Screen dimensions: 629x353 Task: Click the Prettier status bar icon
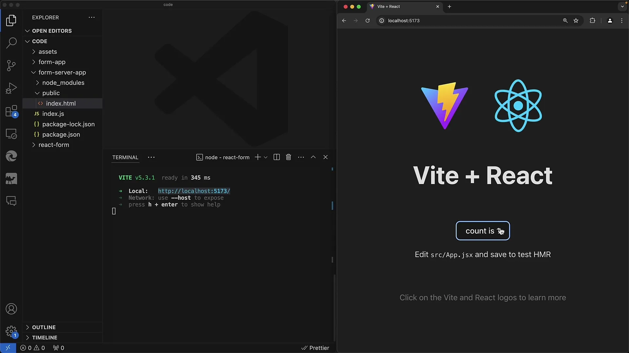click(x=315, y=348)
